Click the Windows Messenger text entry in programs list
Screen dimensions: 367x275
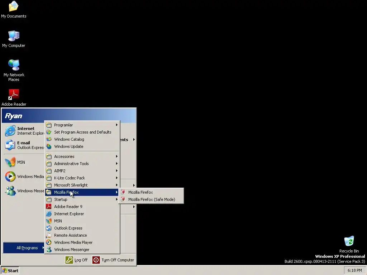72,250
